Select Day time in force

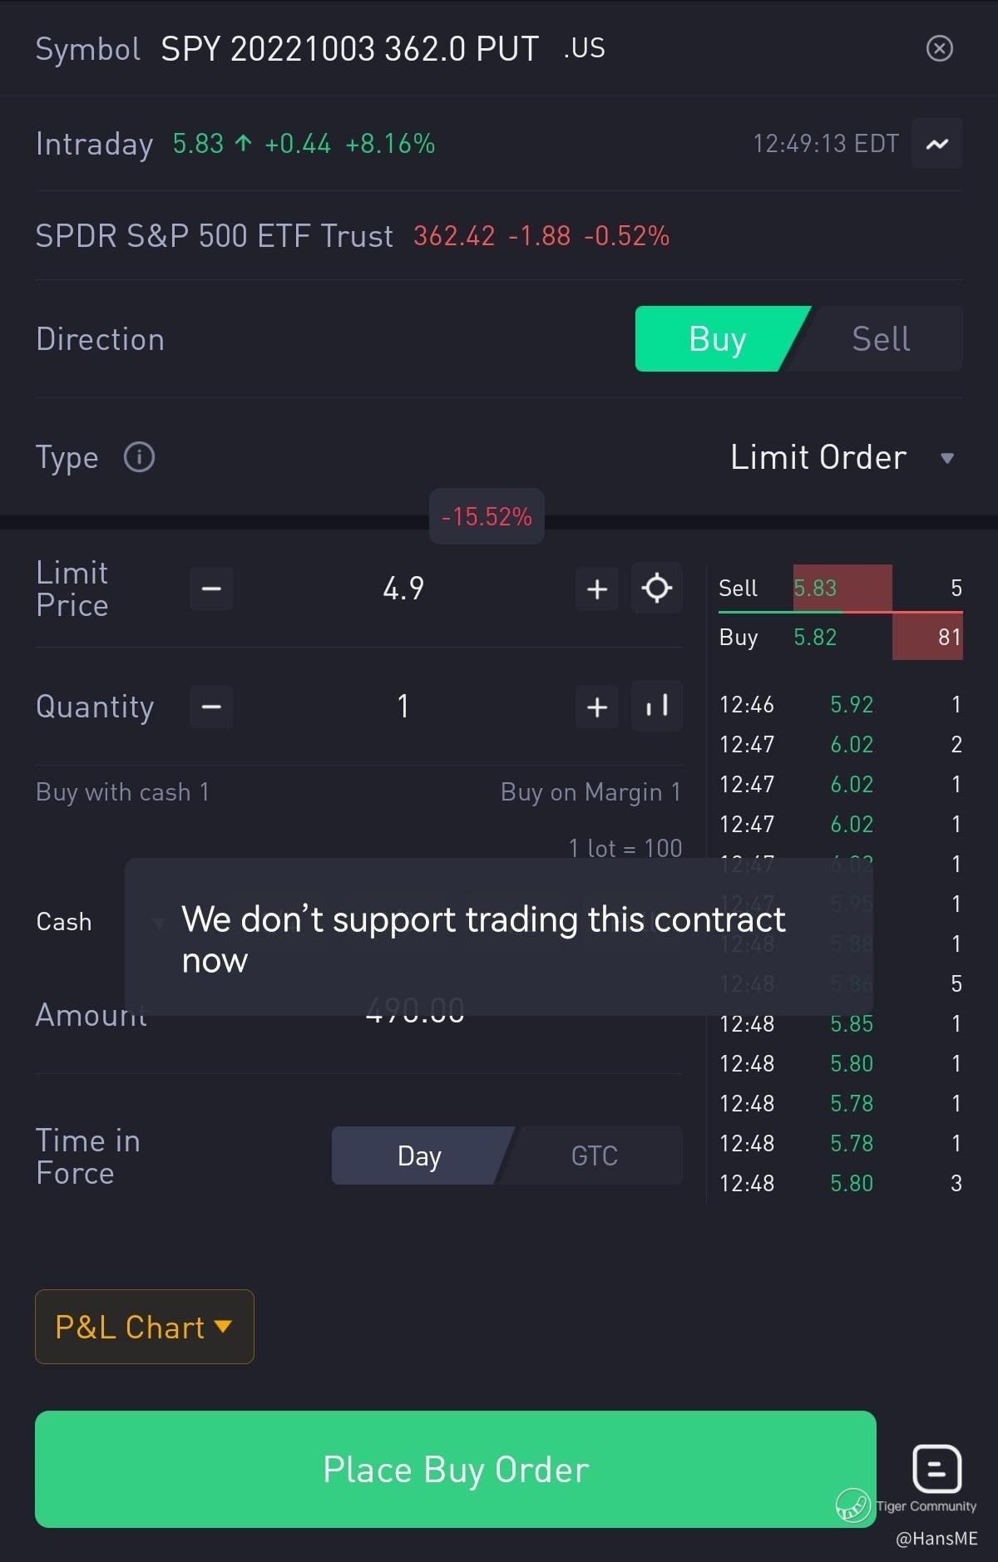(x=419, y=1155)
